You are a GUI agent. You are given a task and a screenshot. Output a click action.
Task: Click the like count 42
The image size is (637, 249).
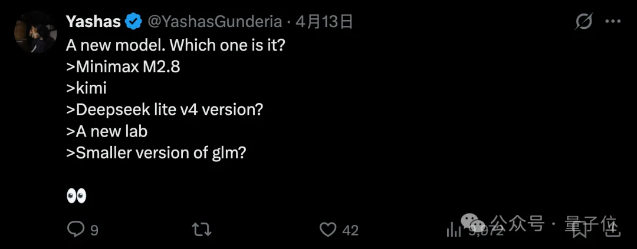(x=350, y=230)
